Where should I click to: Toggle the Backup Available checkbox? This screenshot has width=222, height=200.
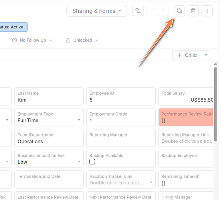(92, 162)
